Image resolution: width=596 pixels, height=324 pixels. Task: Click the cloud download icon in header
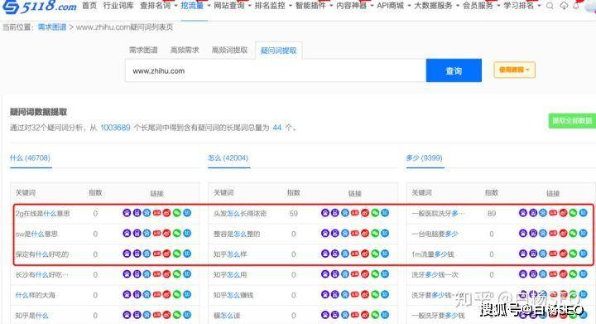click(564, 6)
